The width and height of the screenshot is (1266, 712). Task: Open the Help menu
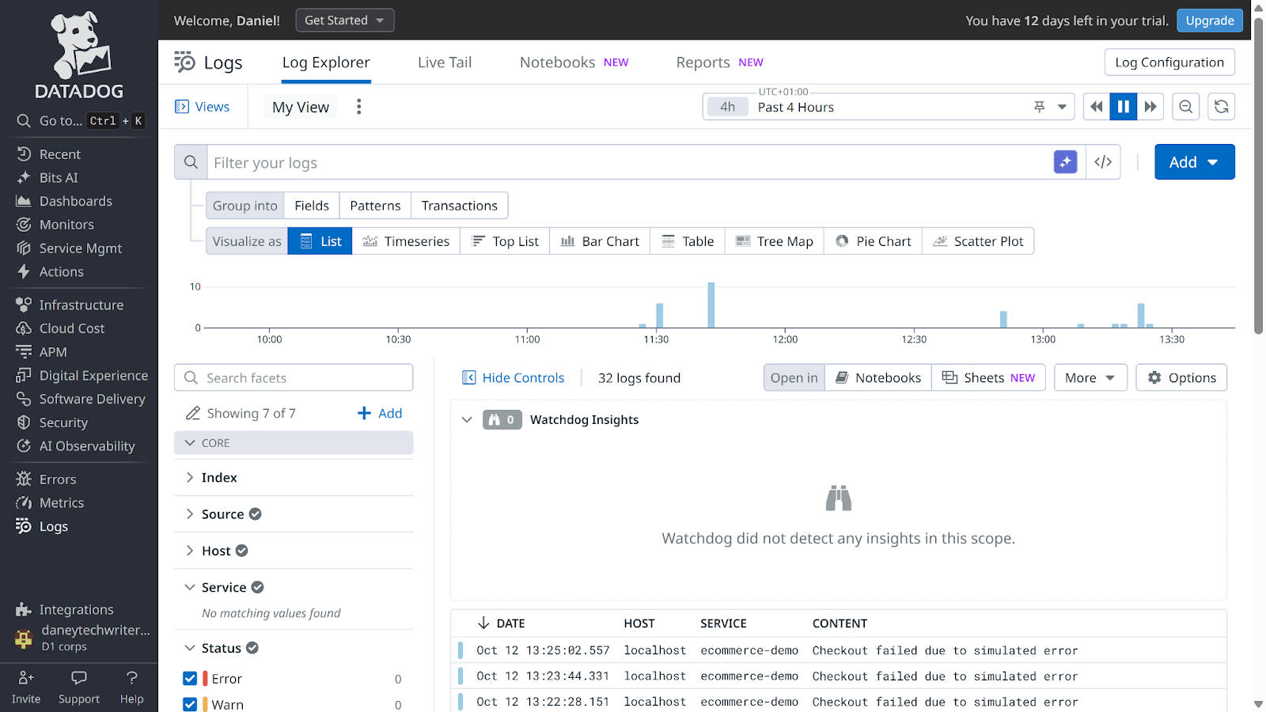tap(131, 687)
